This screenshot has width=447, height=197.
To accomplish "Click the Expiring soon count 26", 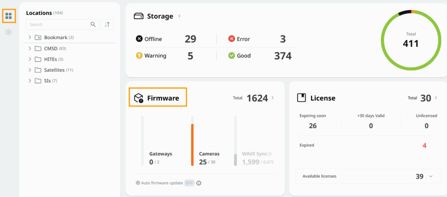I will 313,126.
